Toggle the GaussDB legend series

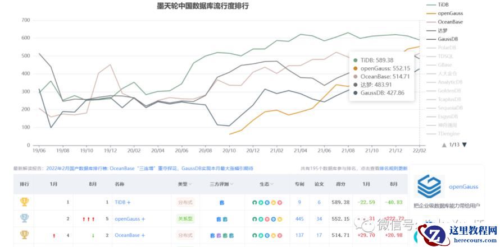click(442, 39)
